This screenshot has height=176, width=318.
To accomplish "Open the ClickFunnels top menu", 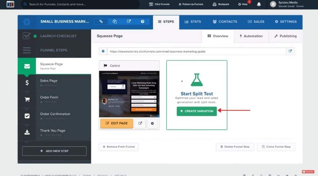I will pos(159,4).
